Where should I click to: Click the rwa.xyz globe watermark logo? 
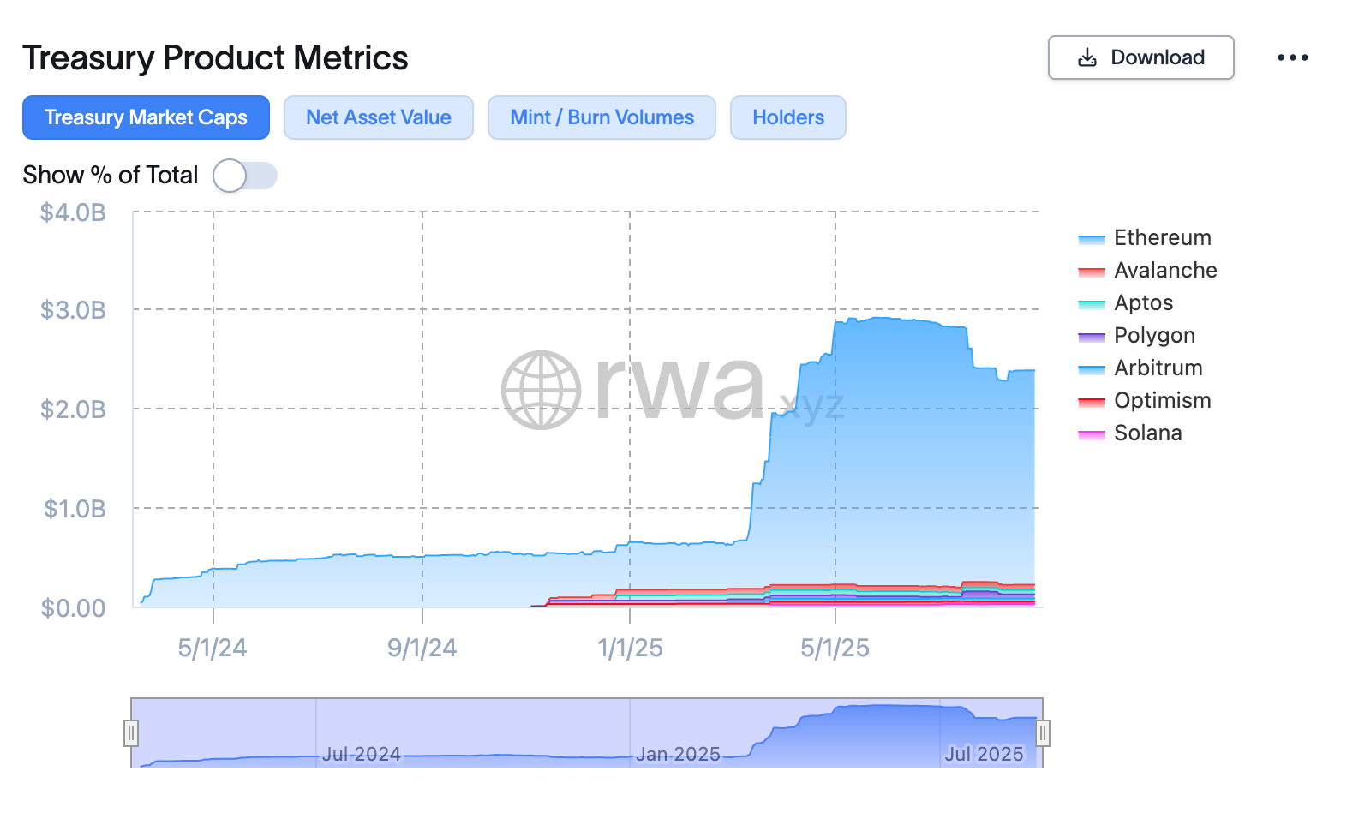click(541, 390)
